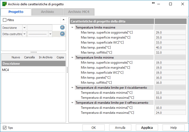The image size is (189, 132).
Task: Click the application logo icon in title bar
Action: point(4,4)
